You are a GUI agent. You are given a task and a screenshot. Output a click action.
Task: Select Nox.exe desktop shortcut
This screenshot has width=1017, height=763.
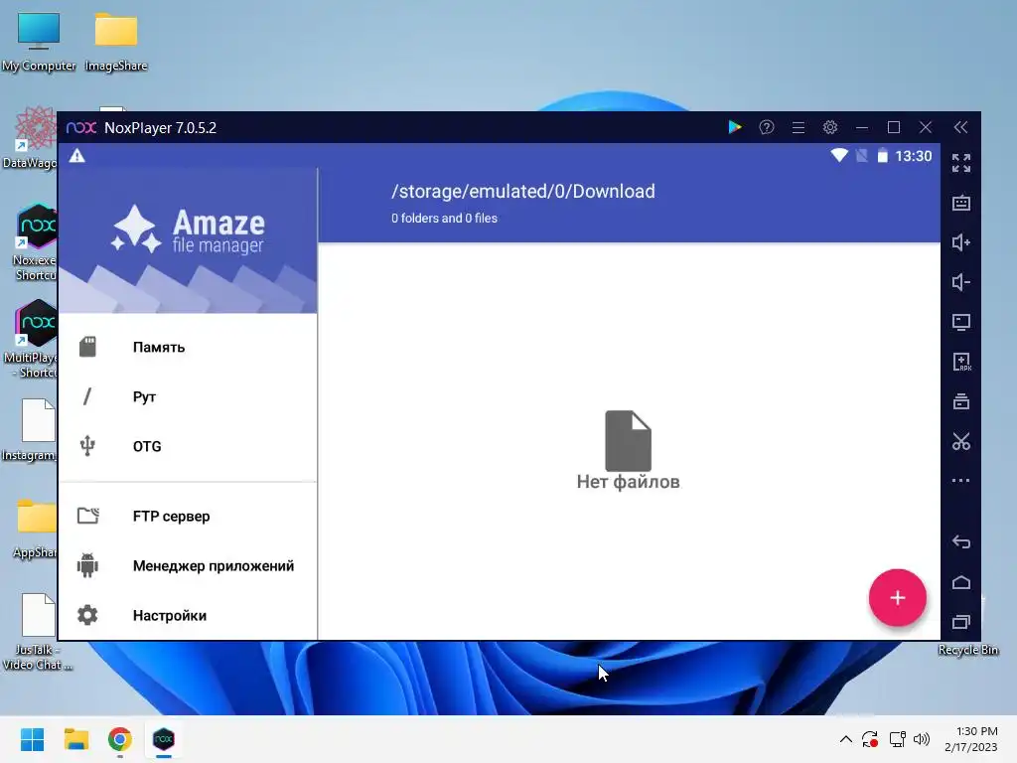point(34,242)
